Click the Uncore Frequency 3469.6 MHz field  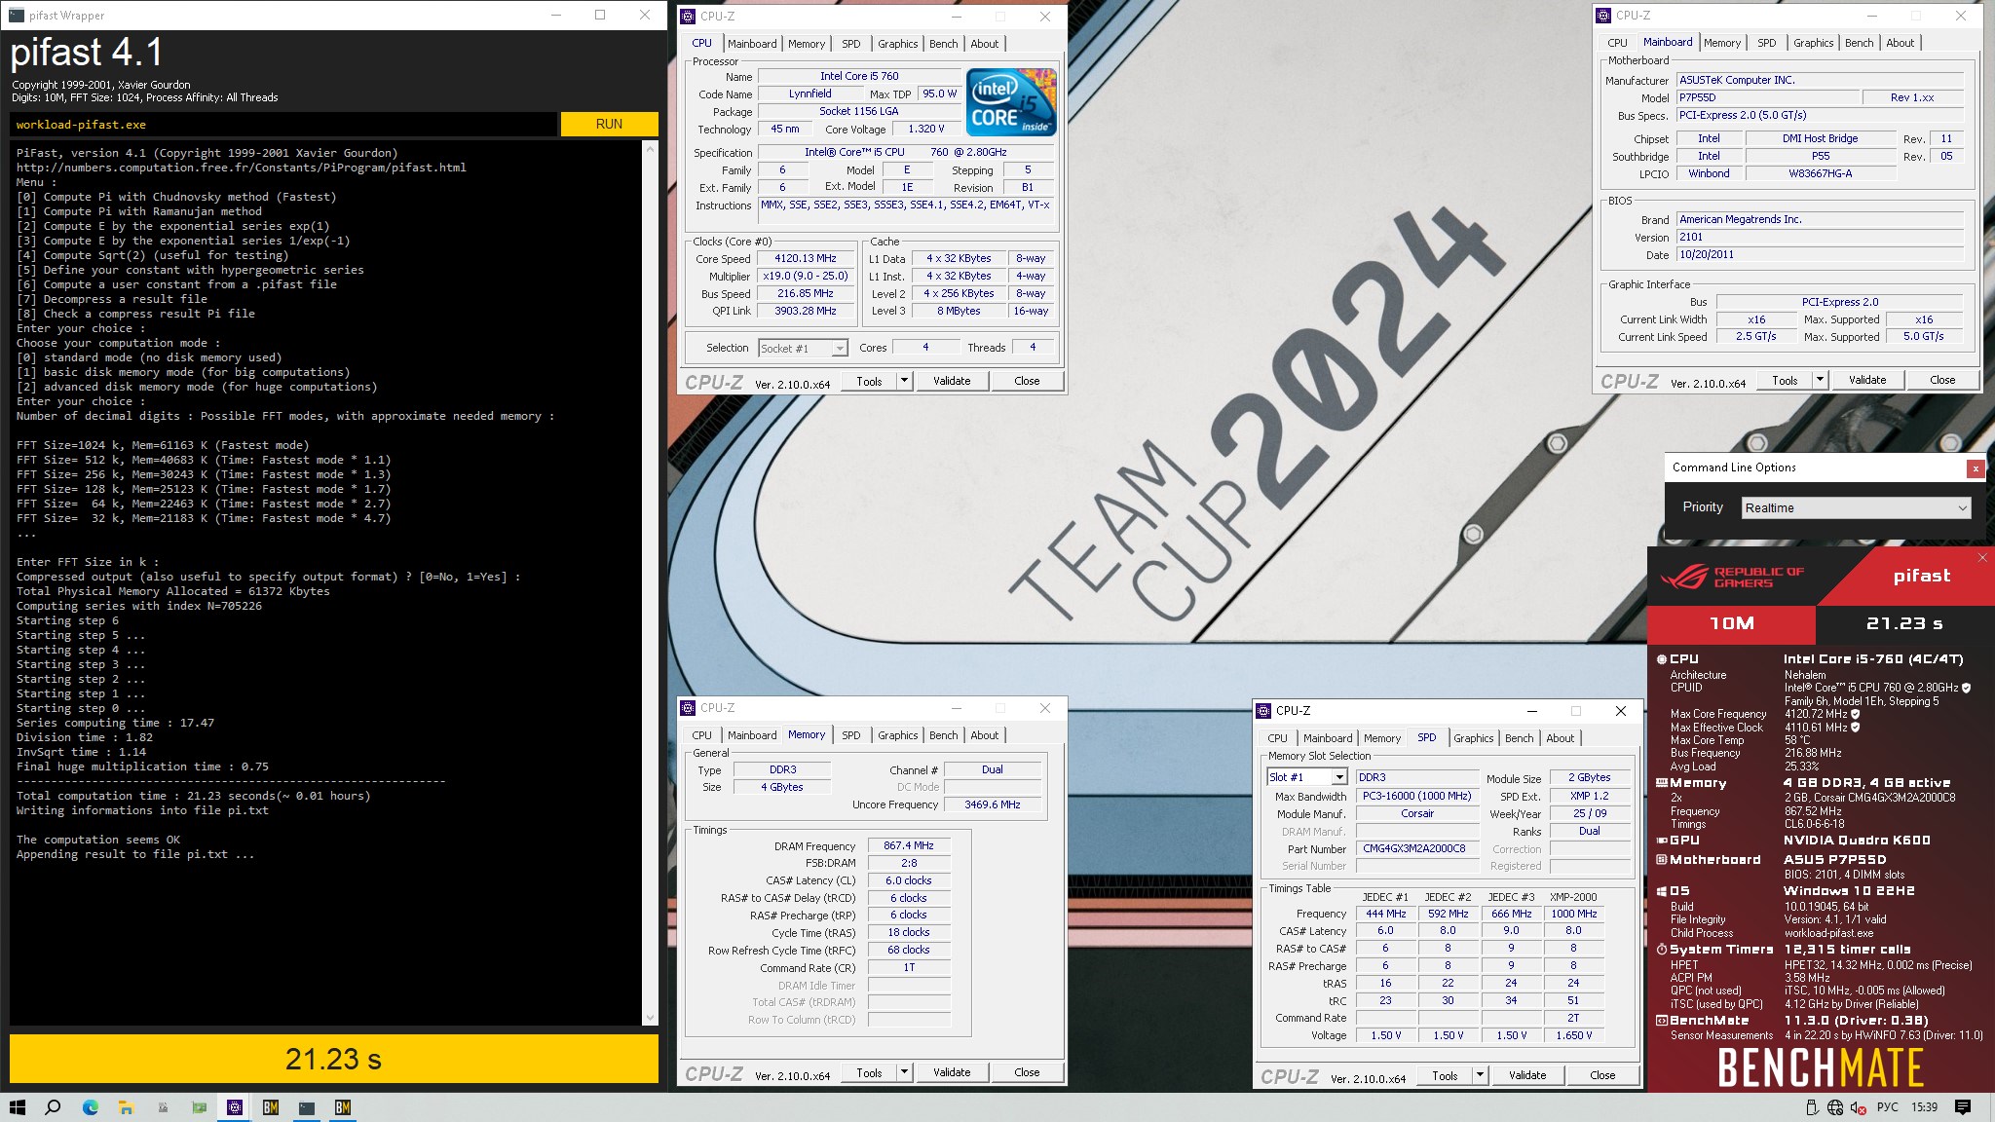[x=993, y=805]
